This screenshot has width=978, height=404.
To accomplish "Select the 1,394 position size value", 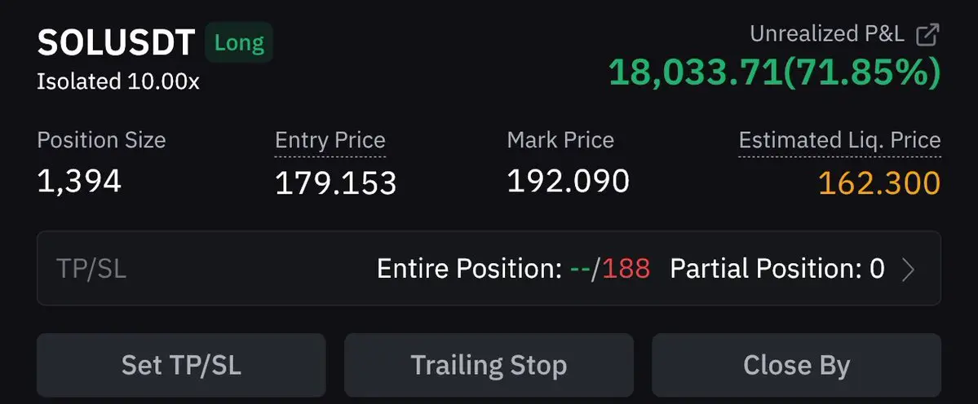I will point(79,182).
